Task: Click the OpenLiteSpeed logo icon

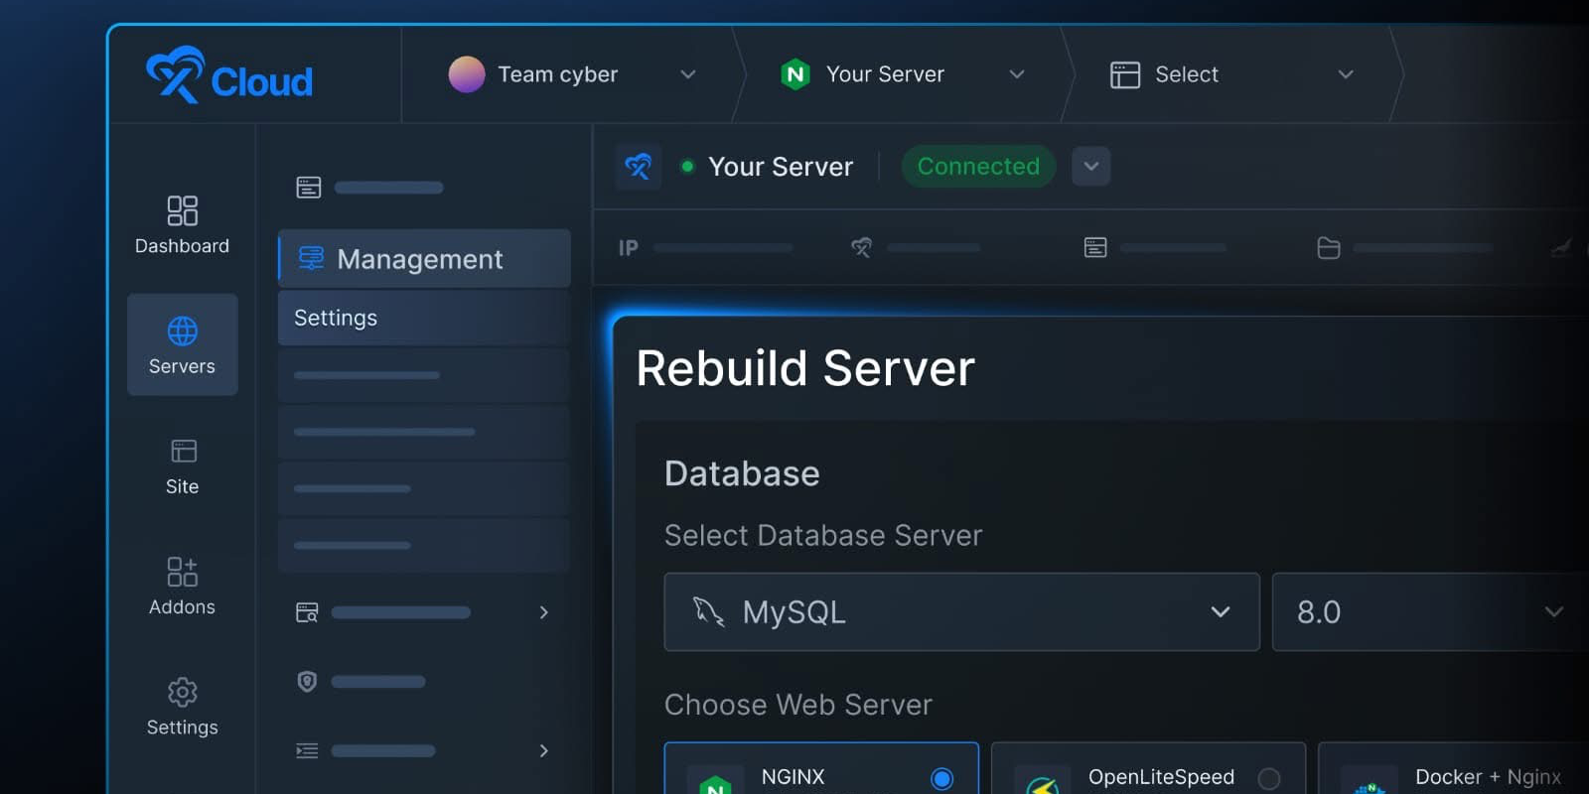Action: pyautogui.click(x=1042, y=785)
